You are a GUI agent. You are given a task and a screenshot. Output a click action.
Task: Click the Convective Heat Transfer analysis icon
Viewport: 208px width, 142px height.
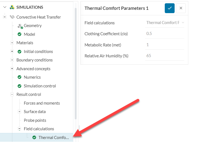click(x=12, y=17)
